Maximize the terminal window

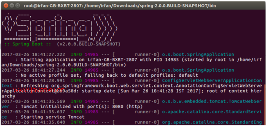(18, 5)
